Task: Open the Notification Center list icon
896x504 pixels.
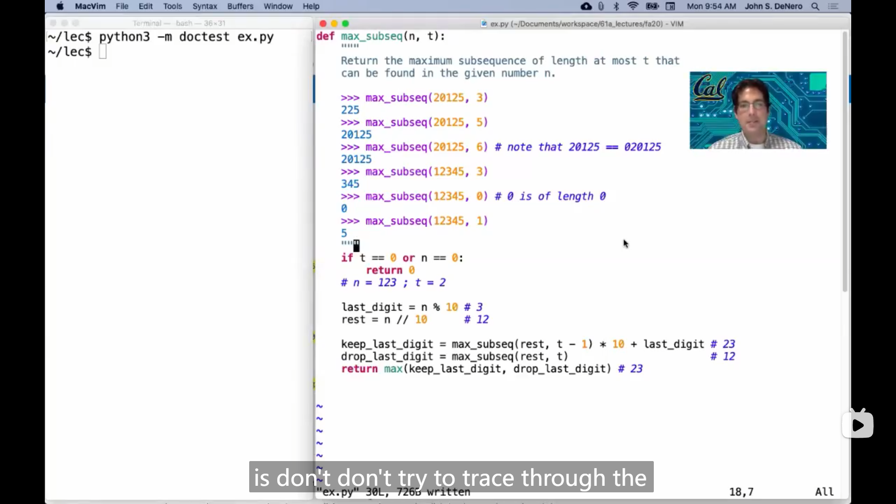Action: coord(833,6)
